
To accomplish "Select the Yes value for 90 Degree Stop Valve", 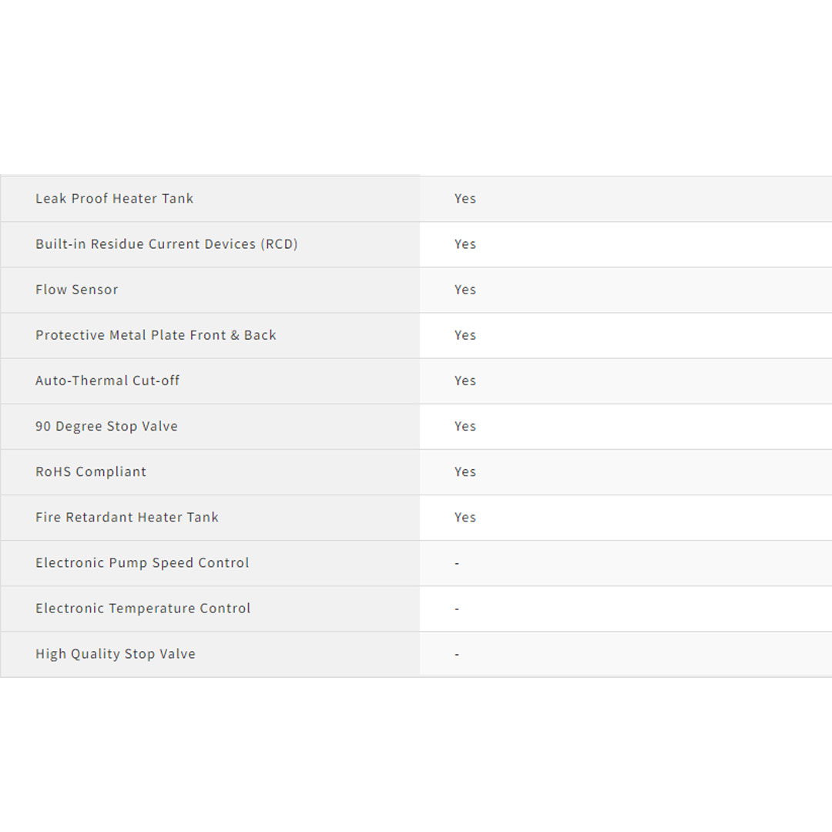I will click(x=465, y=426).
